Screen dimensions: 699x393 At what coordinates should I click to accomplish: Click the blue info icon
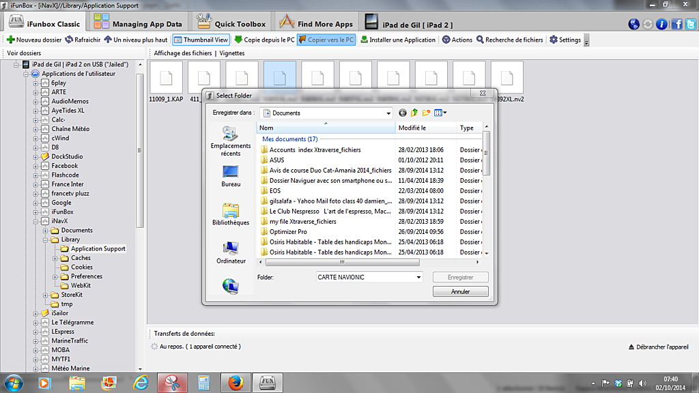[x=661, y=24]
